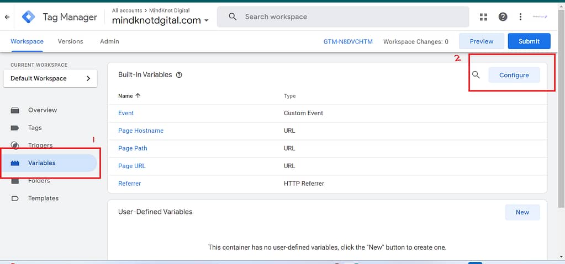This screenshot has height=264, width=565.
Task: Open the Page Hostname variable link
Action: 141,131
